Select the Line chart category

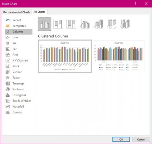[18, 37]
